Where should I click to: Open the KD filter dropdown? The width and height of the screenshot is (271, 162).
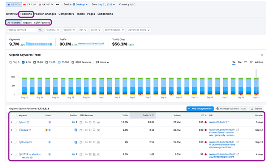coord(83,30)
